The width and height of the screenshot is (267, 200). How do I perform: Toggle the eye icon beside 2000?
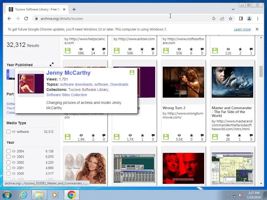(14, 174)
